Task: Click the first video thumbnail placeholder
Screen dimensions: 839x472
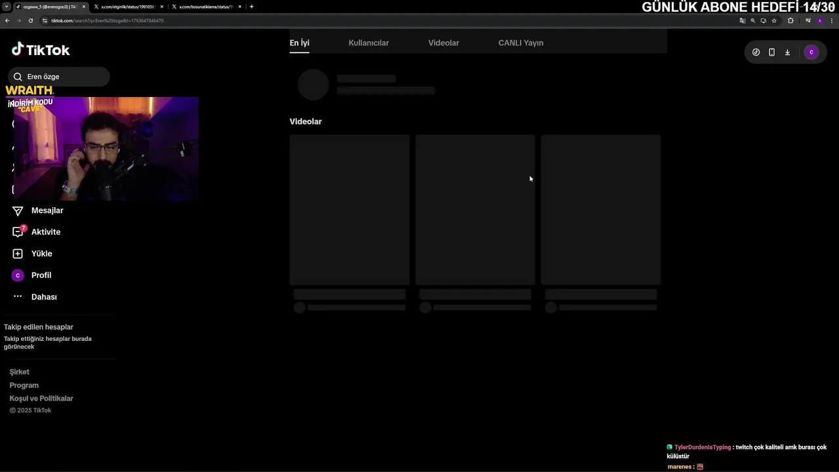Action: (349, 210)
